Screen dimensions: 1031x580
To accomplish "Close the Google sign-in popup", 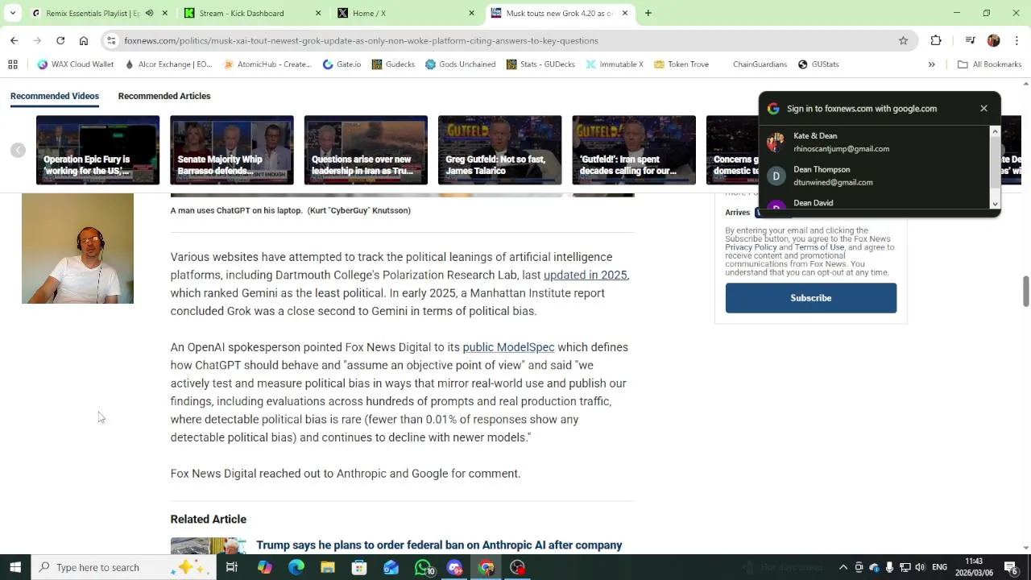I will point(983,108).
